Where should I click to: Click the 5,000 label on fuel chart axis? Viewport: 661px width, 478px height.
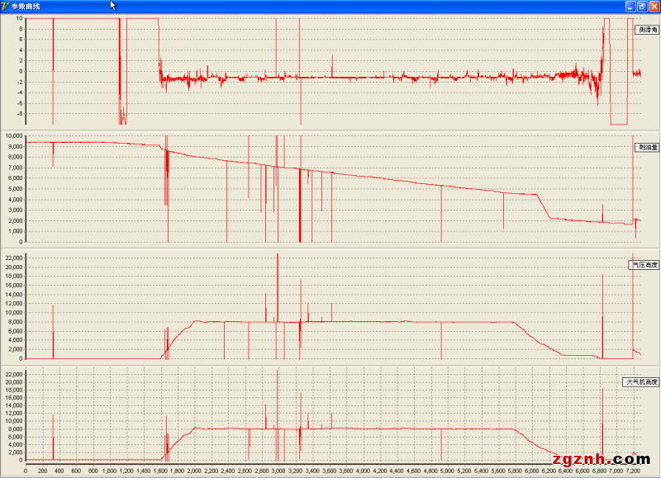14,189
